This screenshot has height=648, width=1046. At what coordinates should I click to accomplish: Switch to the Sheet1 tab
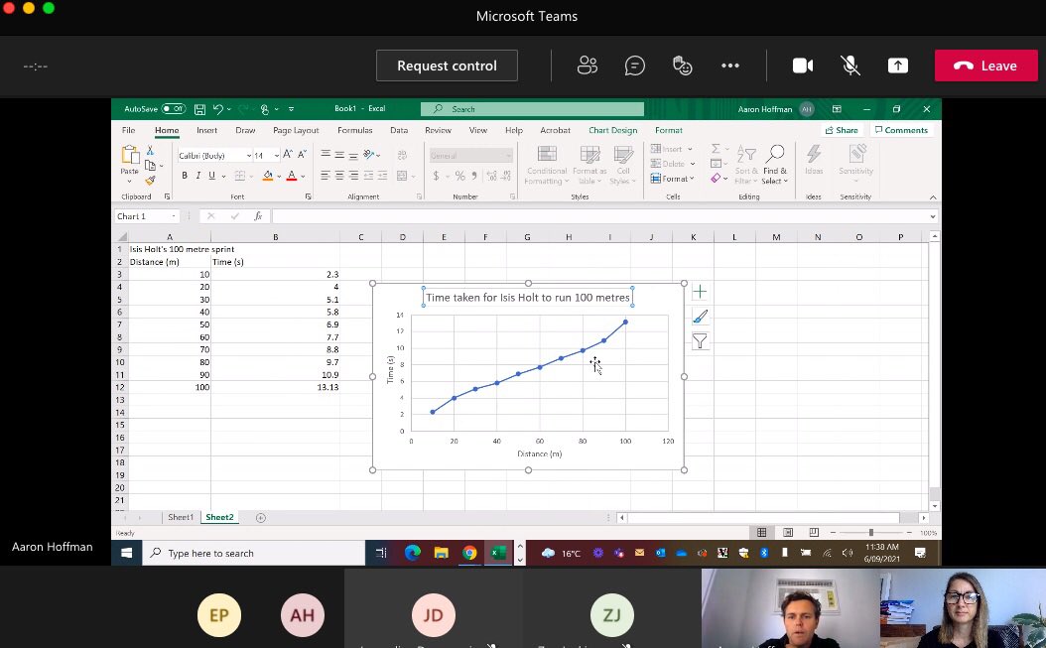(x=180, y=517)
